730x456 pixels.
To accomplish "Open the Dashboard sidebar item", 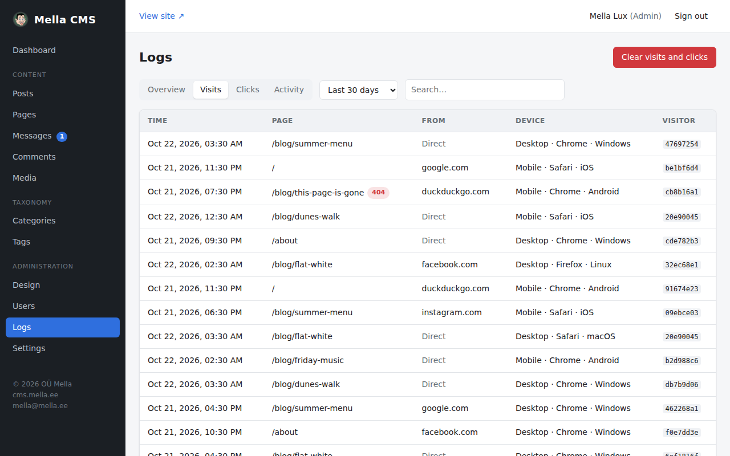I will (x=63, y=50).
